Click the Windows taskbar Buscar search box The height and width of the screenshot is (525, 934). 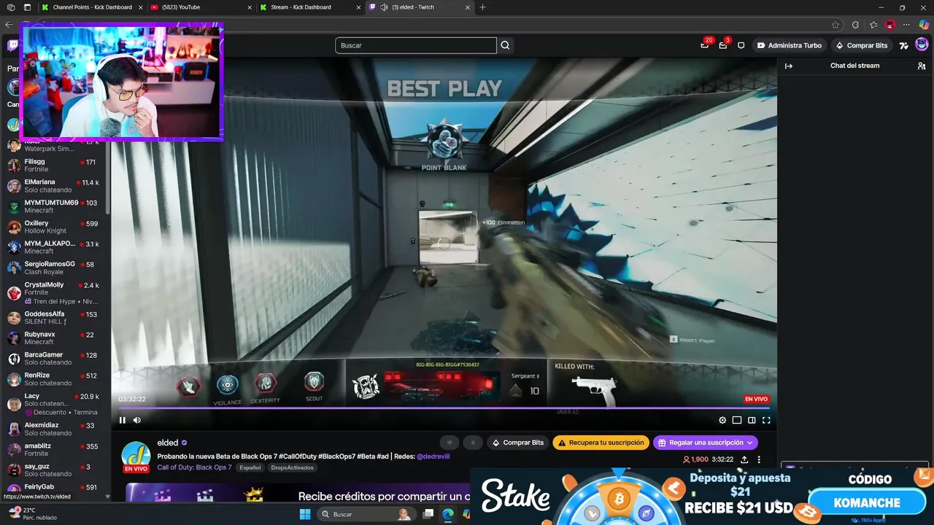point(366,514)
